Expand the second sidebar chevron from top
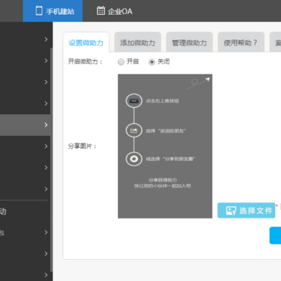This screenshot has width=281, height=281. click(x=46, y=61)
